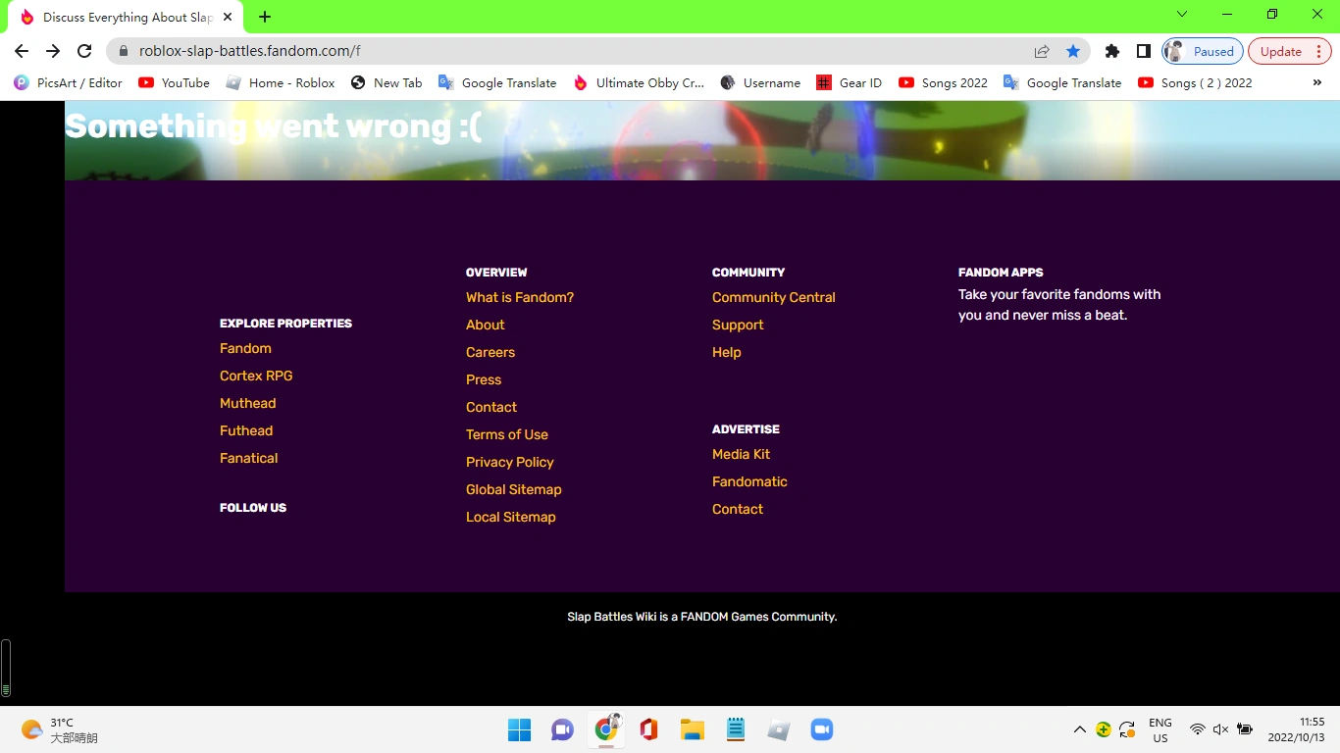Expand the bookmarks overflow chevron
Image resolution: width=1340 pixels, height=753 pixels.
pyautogui.click(x=1317, y=83)
